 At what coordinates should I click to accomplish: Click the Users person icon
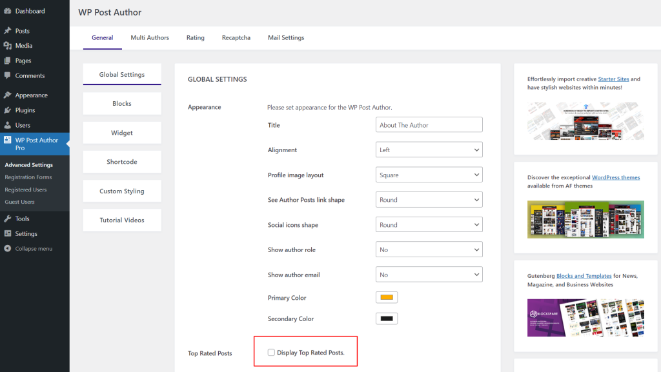point(8,126)
